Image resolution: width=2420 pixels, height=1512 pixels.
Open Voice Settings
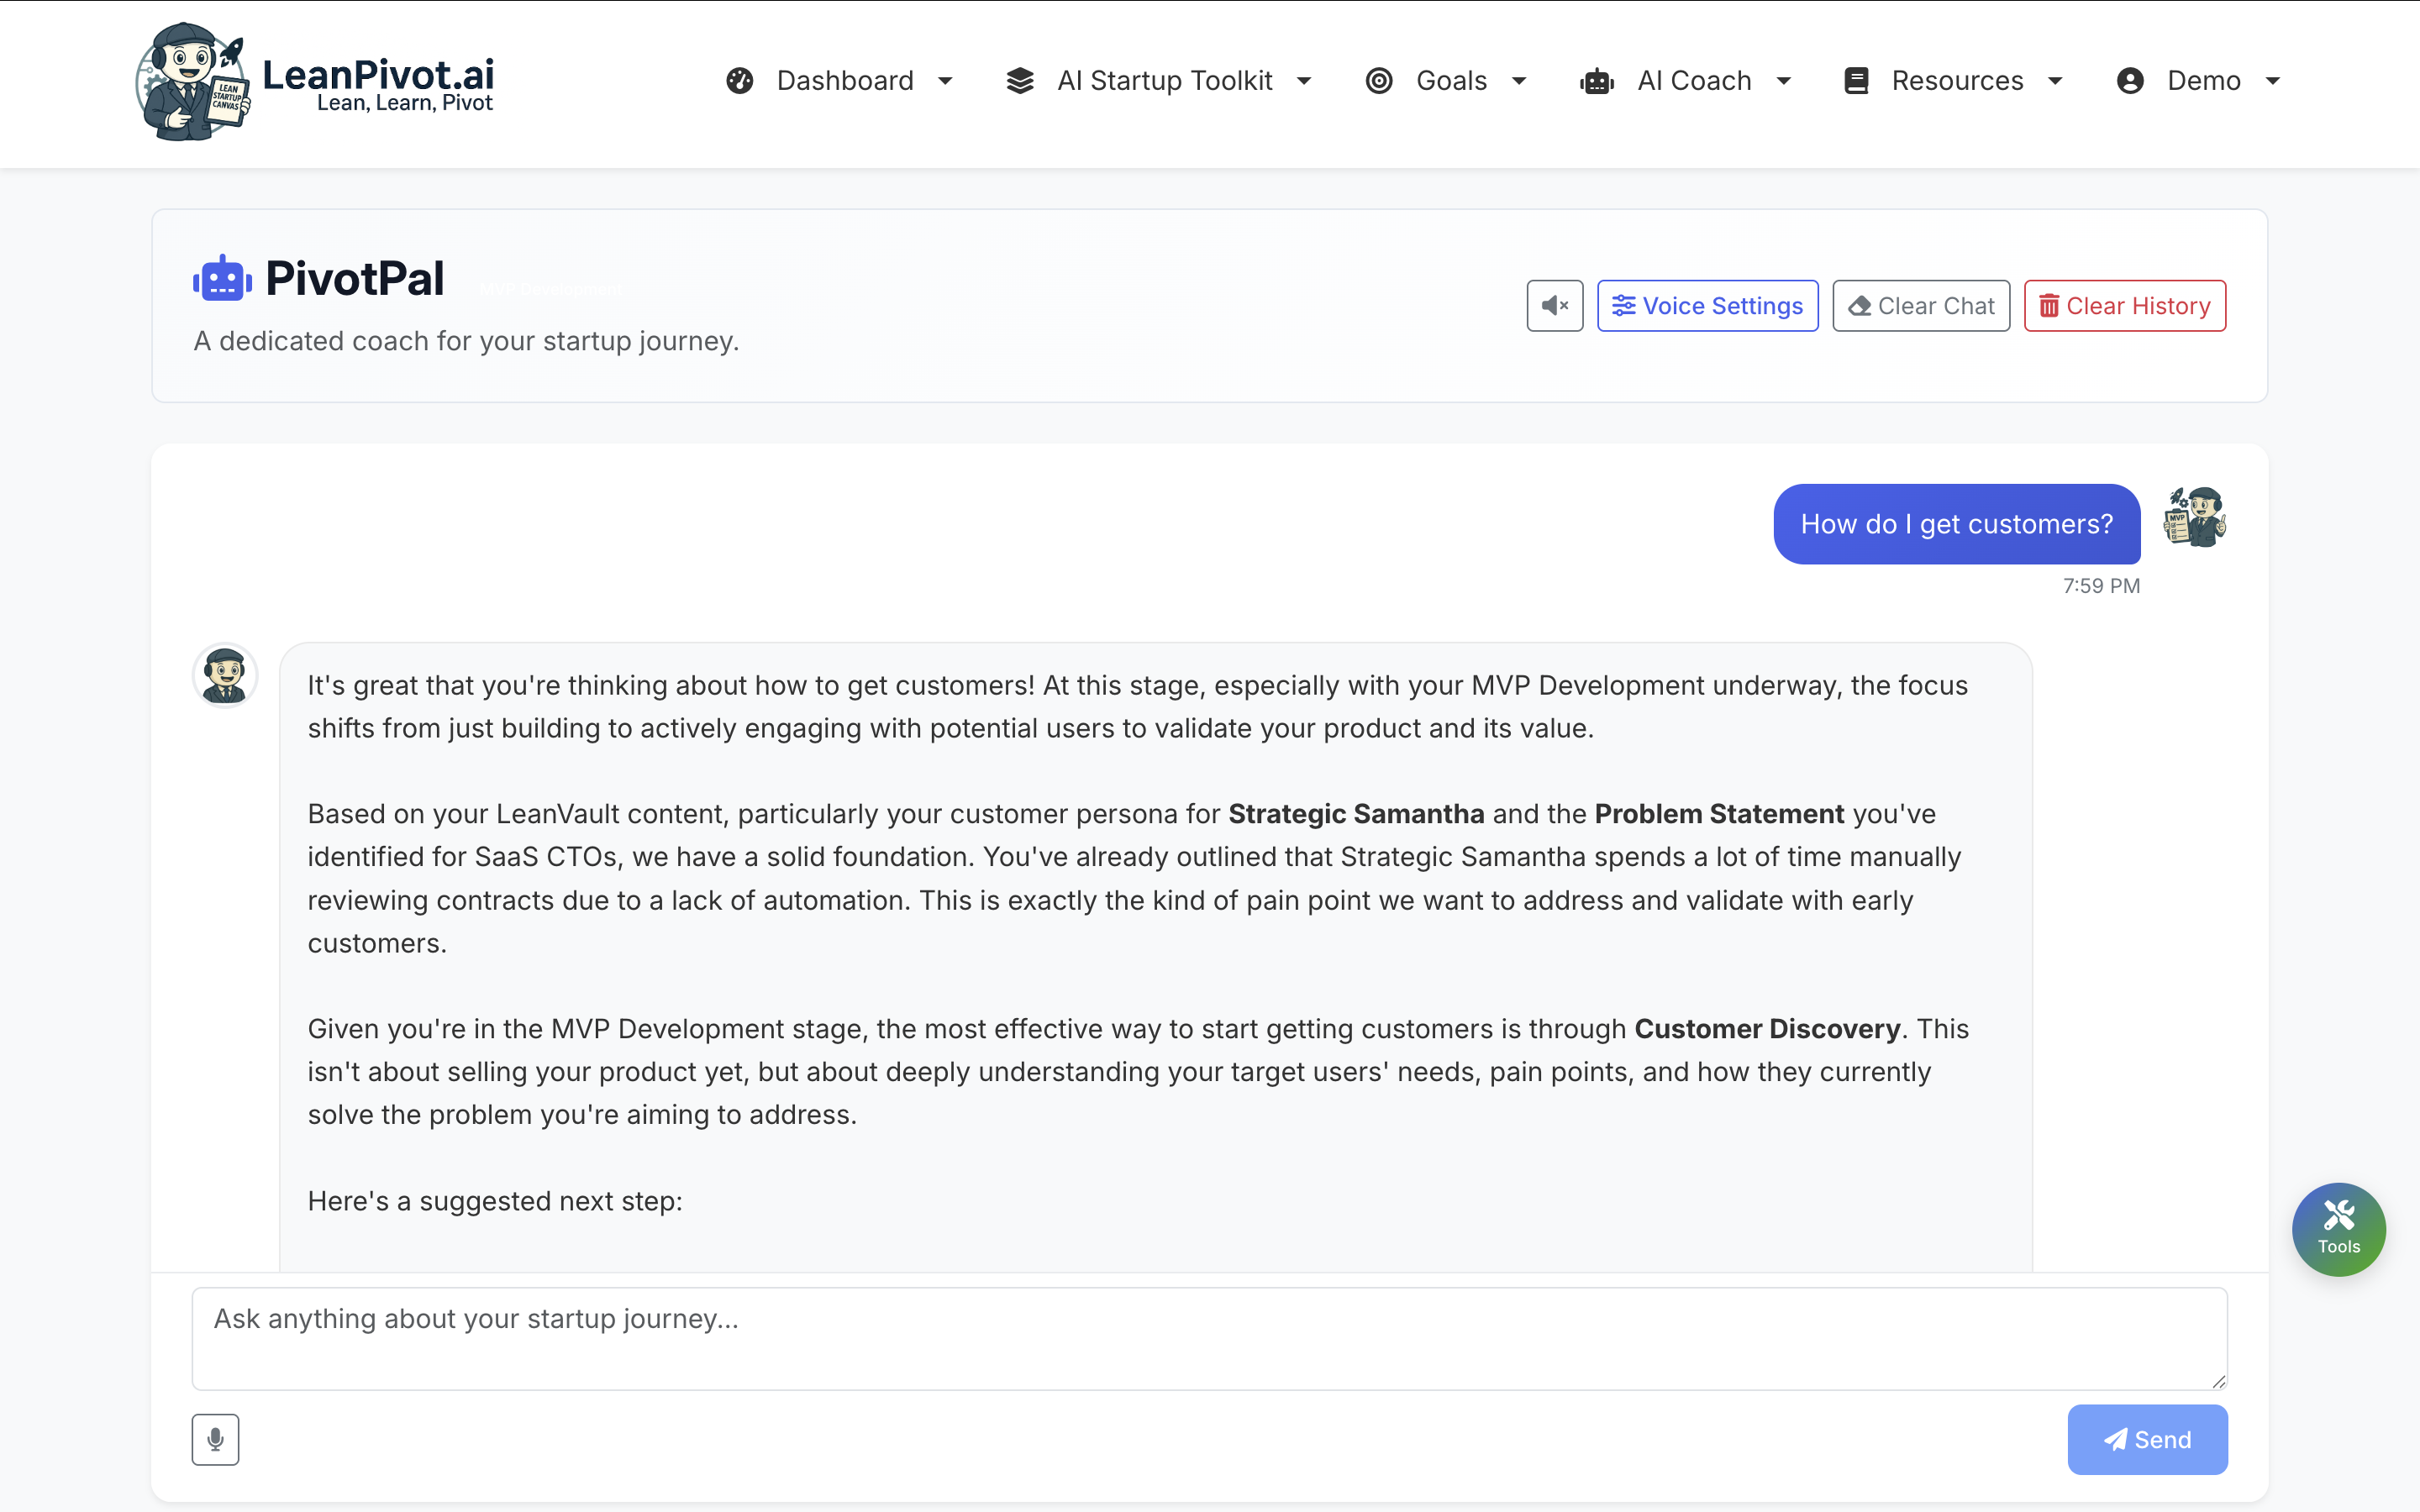pyautogui.click(x=1707, y=305)
